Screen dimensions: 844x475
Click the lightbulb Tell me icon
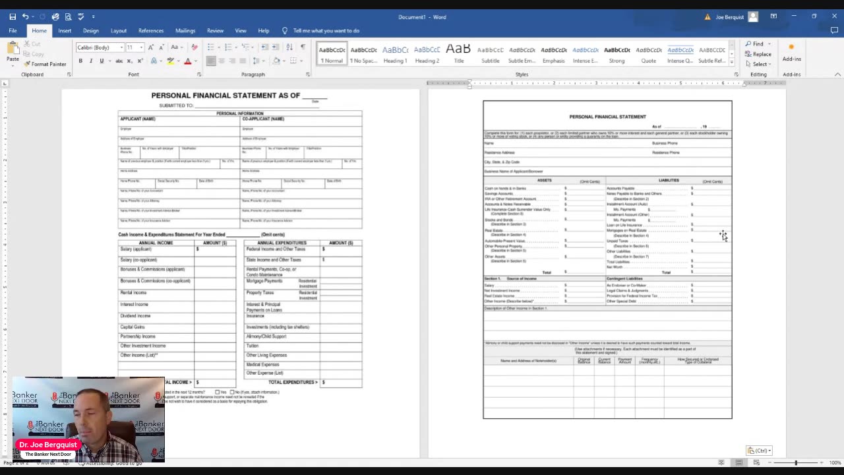pos(285,30)
